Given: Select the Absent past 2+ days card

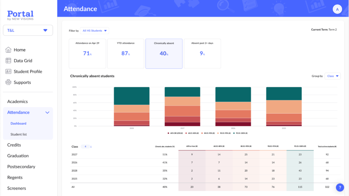Looking at the screenshot, I should tap(202, 53).
